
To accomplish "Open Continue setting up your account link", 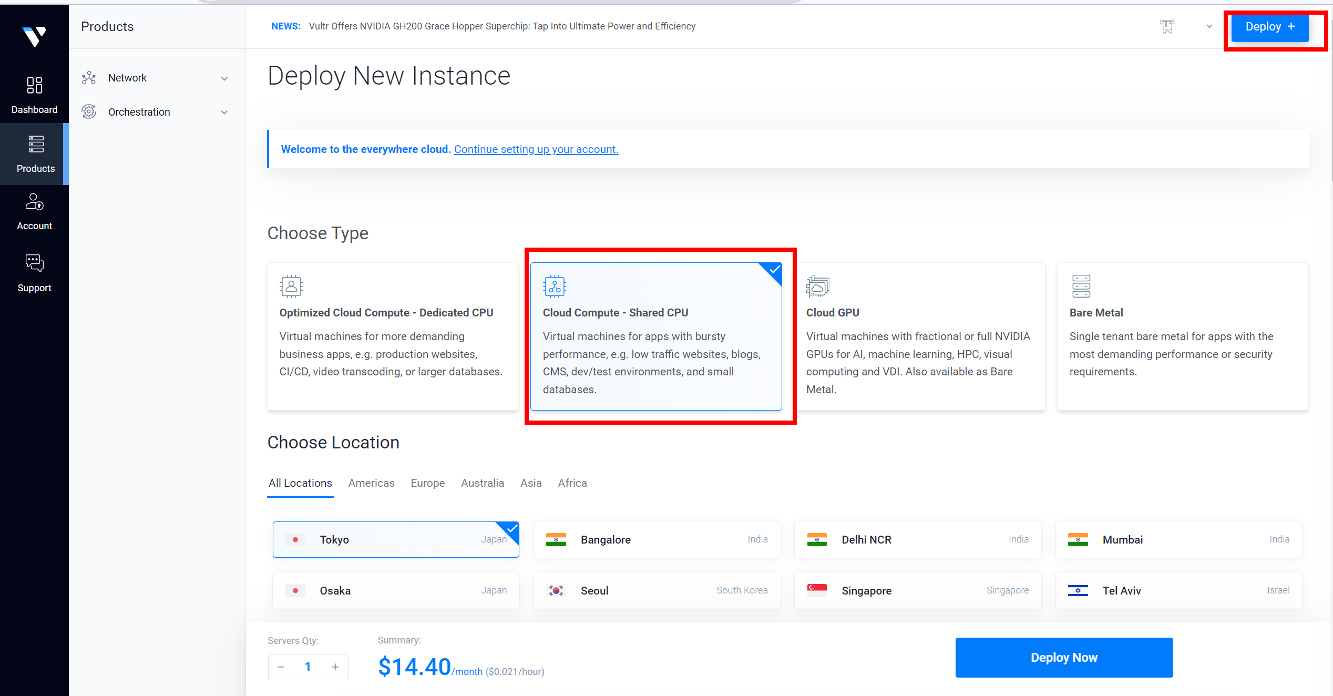I will click(x=536, y=149).
